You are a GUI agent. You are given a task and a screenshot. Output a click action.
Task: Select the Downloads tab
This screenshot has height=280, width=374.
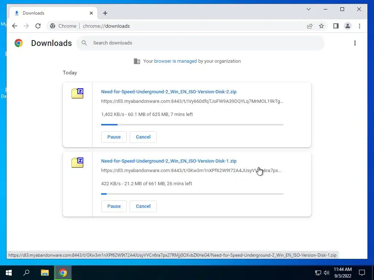point(53,13)
